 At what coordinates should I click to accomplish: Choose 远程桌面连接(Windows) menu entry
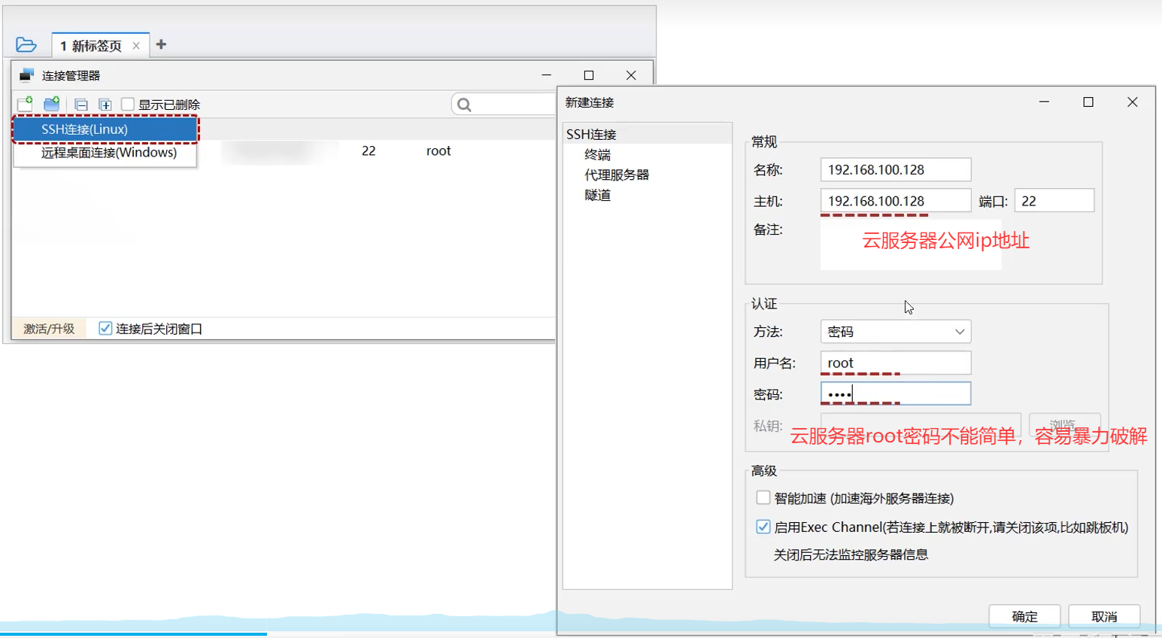(108, 153)
